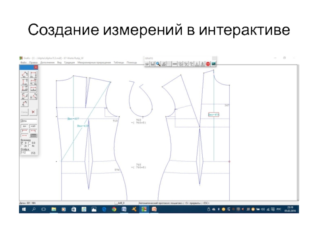Select the diagonal point-to-point distance measurement tool
This screenshot has height=239, width=318.
(25, 74)
